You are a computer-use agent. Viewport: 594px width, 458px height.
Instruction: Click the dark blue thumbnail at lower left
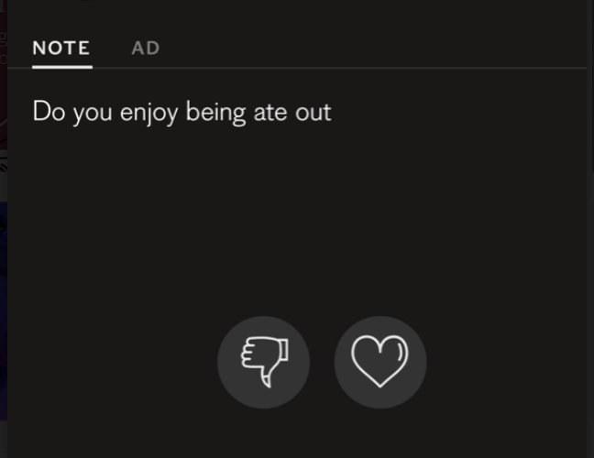tap(4, 311)
